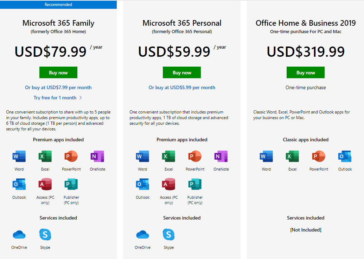Open the OneNote icon in the Personal plan
Viewport: 364px width, 259px height.
pyautogui.click(x=221, y=156)
